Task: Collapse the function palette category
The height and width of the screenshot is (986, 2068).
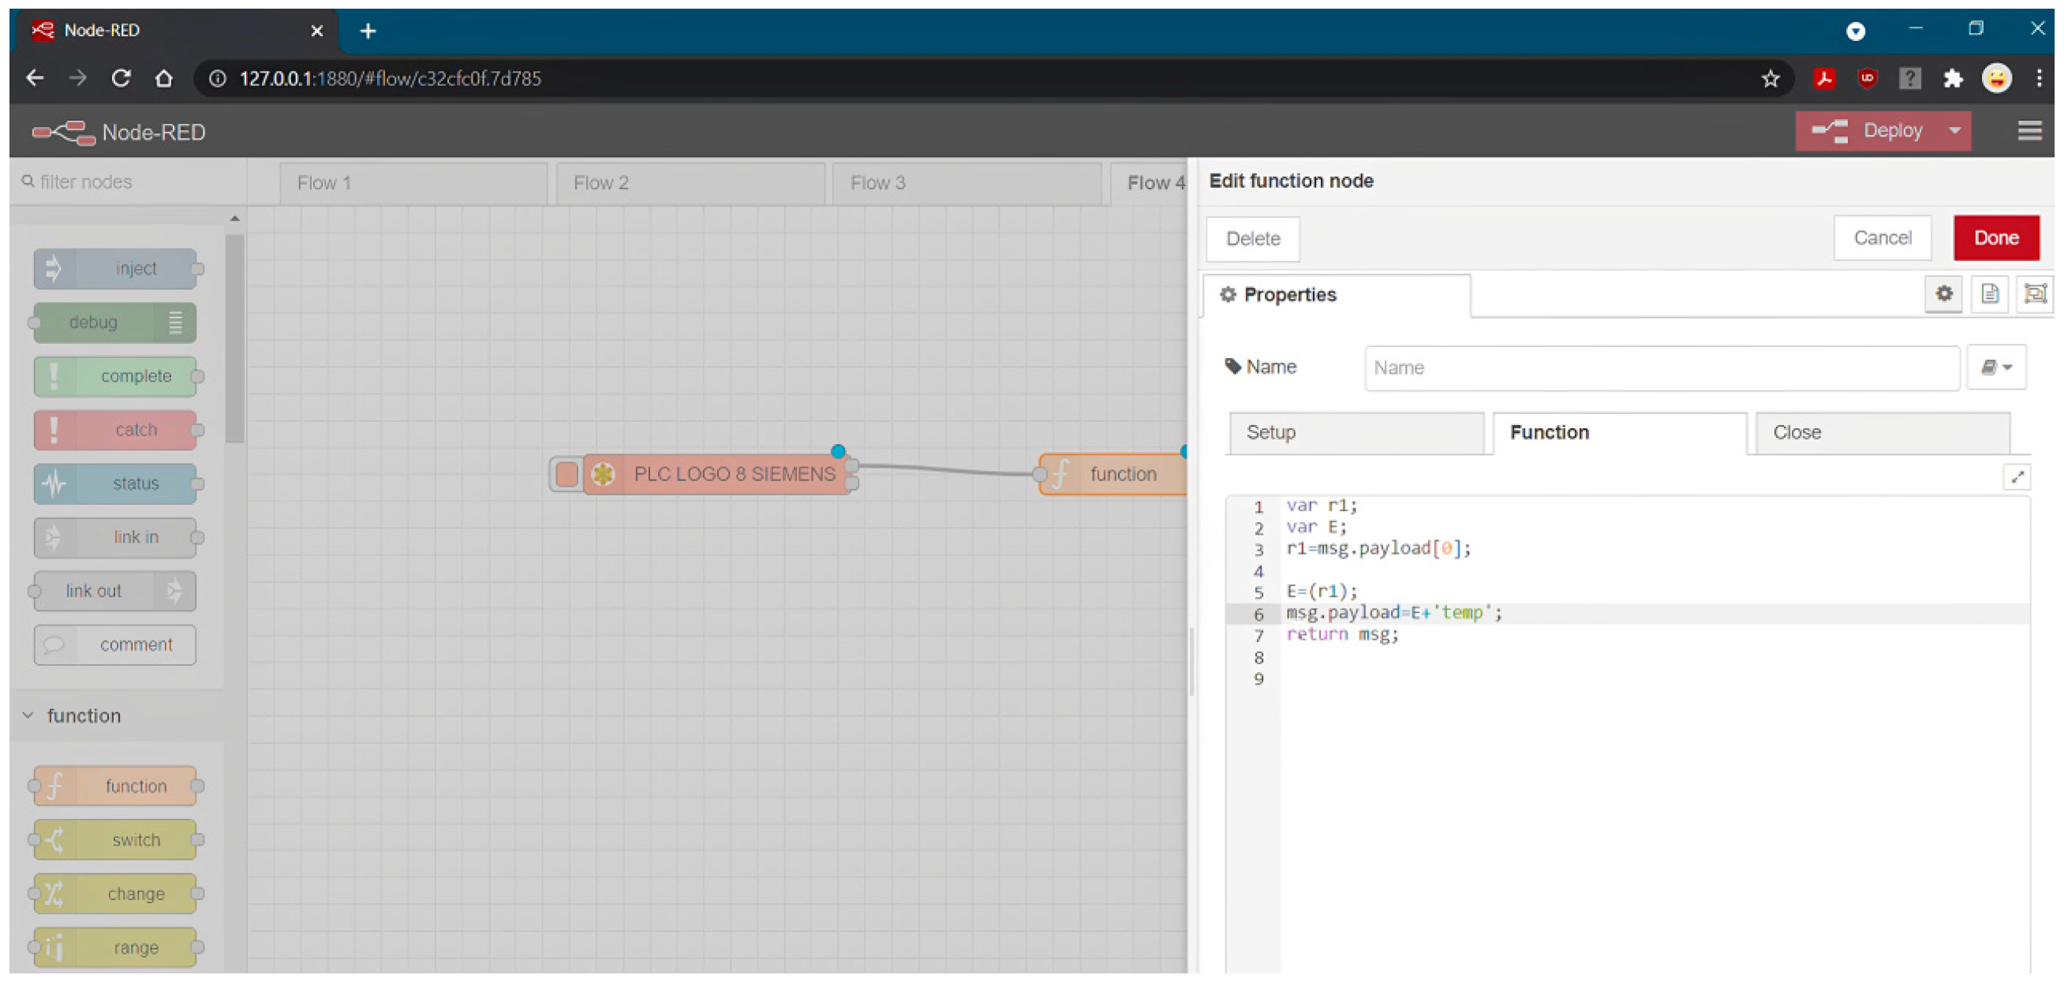Action: point(29,716)
